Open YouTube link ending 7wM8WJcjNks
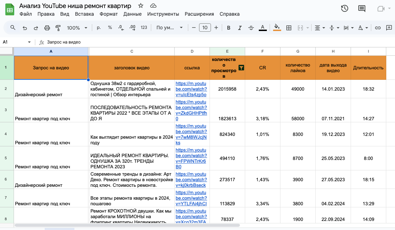Image resolution: width=395 pixels, height=230 pixels. click(191, 134)
